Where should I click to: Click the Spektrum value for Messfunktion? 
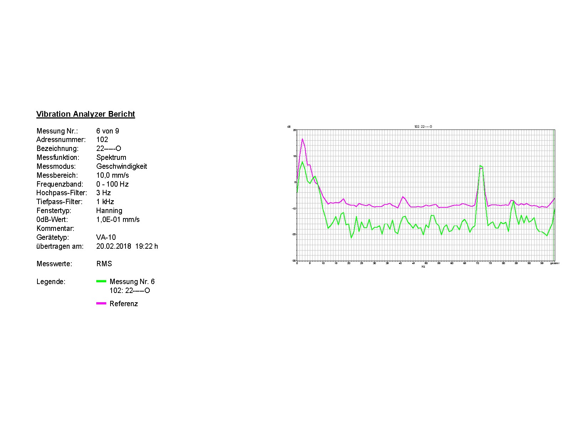111,157
